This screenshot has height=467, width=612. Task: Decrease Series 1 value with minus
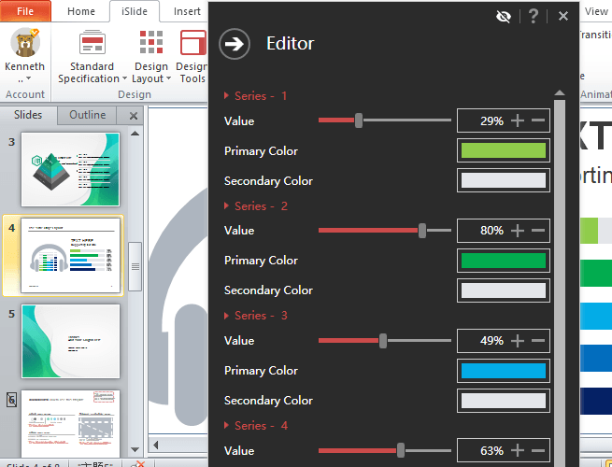point(538,120)
